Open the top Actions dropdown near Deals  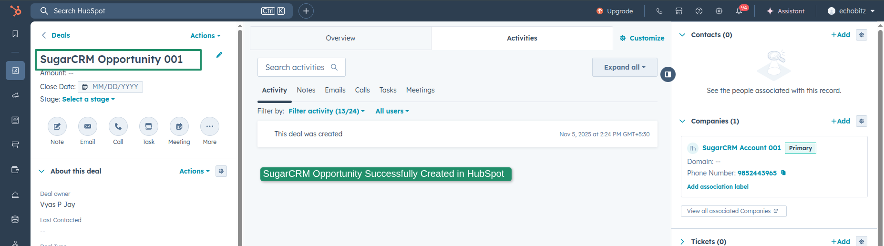click(206, 36)
